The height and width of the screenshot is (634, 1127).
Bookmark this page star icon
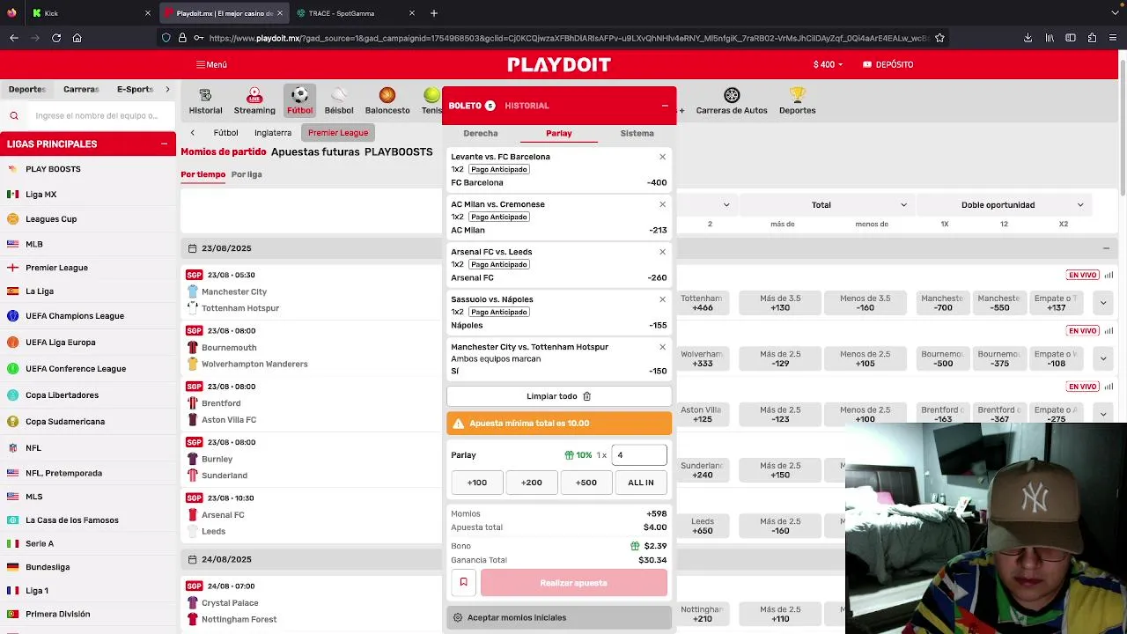pos(939,38)
